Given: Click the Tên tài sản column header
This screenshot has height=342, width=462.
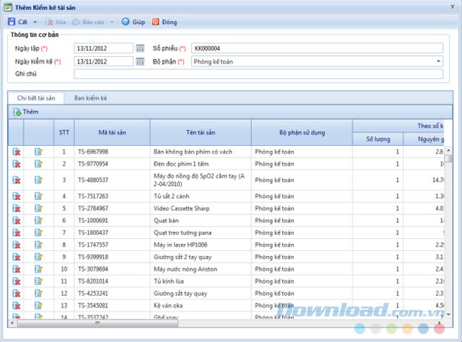Looking at the screenshot, I should tap(200, 133).
